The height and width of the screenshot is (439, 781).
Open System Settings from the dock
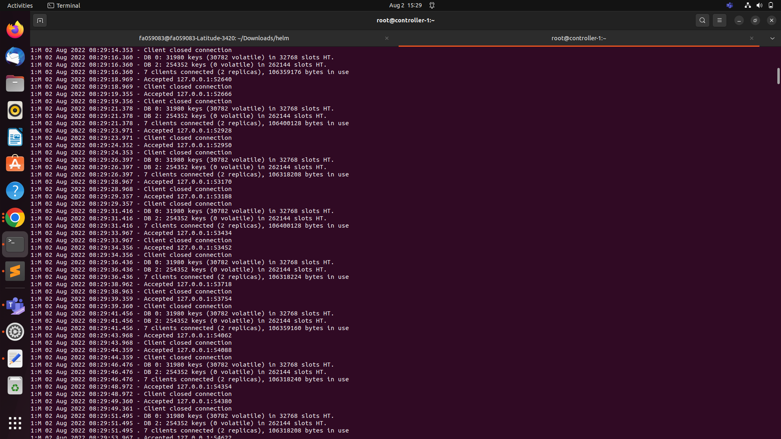(15, 332)
